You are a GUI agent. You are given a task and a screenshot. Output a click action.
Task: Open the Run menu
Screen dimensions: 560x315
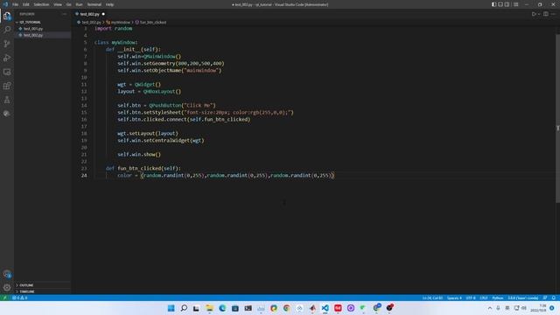click(79, 4)
